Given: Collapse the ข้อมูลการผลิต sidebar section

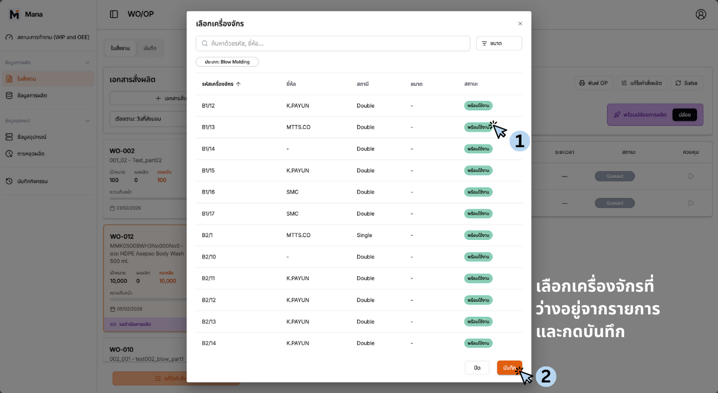Looking at the screenshot, I should (x=87, y=63).
